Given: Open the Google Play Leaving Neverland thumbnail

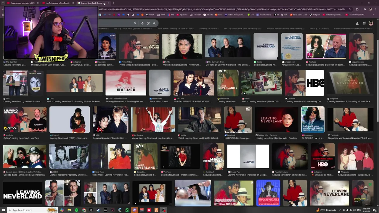Looking at the screenshot, I should (248, 156).
